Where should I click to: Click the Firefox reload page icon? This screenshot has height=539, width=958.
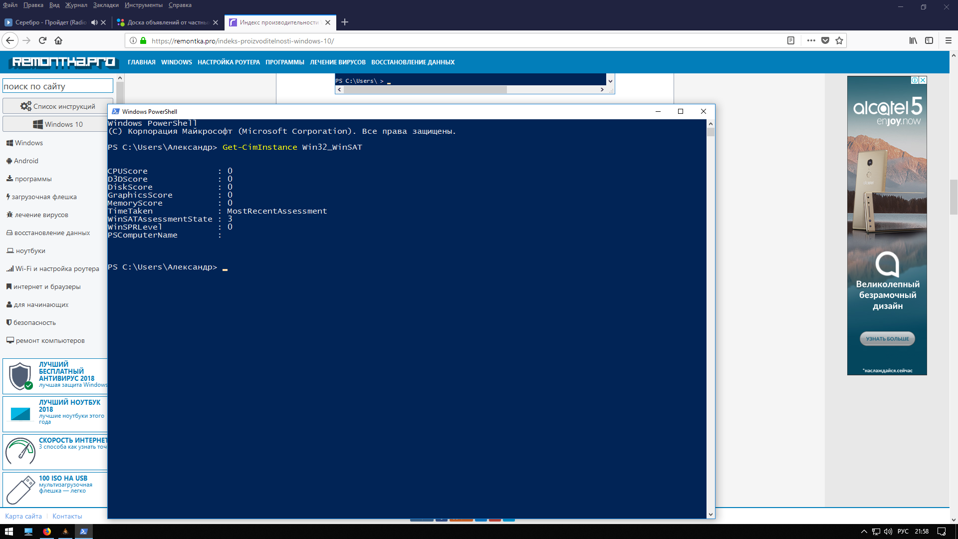[42, 41]
